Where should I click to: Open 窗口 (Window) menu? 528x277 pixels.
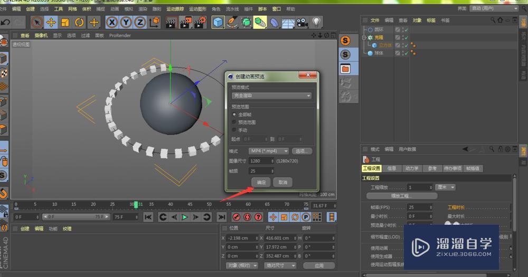tap(277, 9)
